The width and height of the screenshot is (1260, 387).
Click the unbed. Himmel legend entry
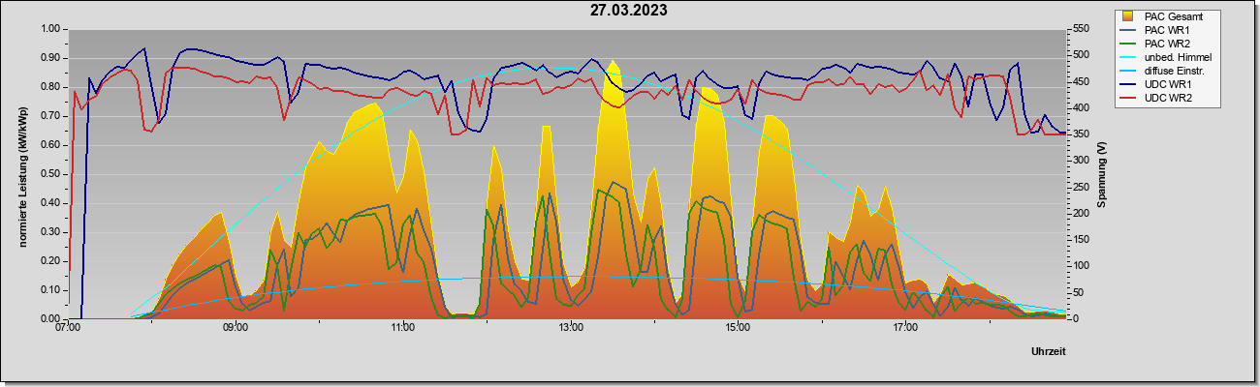tap(1167, 57)
